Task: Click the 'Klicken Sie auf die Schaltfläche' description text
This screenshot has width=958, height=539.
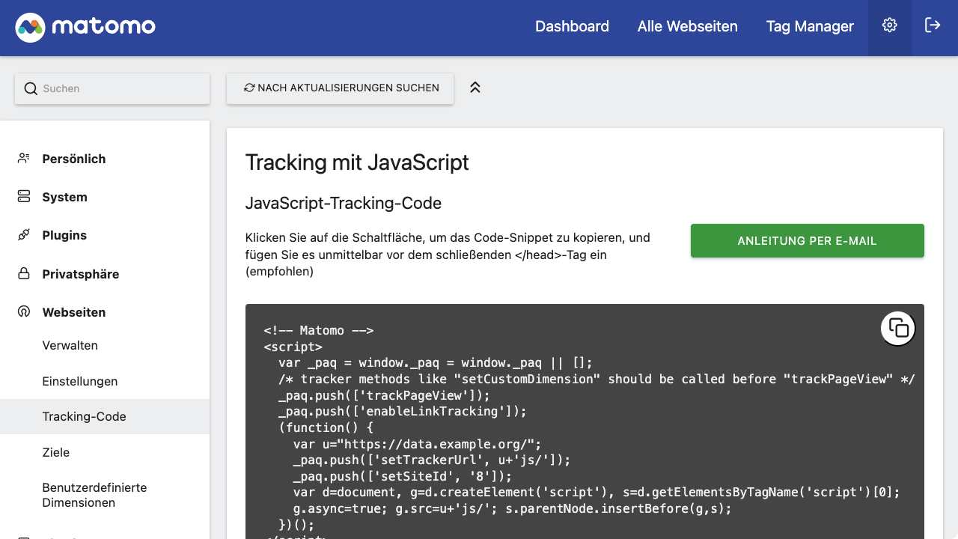Action: pyautogui.click(x=448, y=255)
